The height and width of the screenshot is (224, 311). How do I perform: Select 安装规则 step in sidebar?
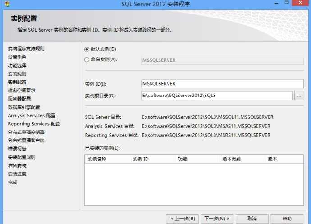click(17, 74)
